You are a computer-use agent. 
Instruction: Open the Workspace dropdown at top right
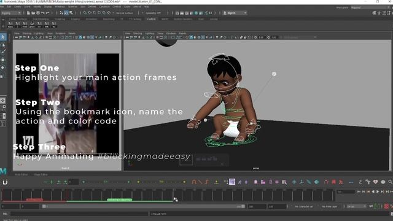coord(370,7)
